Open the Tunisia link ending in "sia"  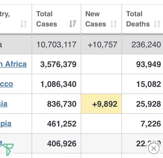point(4,104)
